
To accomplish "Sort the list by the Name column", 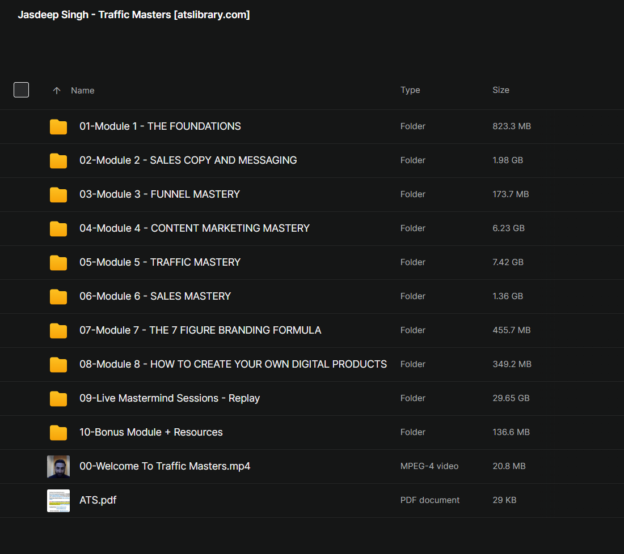I will pos(82,91).
